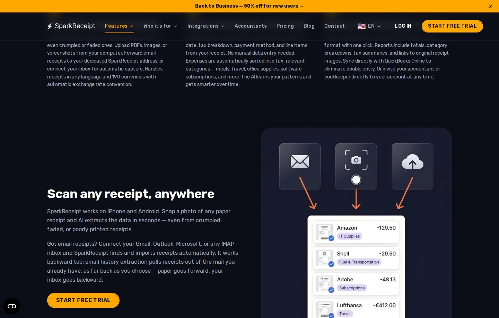Dismiss the promo banner with the X

[491, 6]
